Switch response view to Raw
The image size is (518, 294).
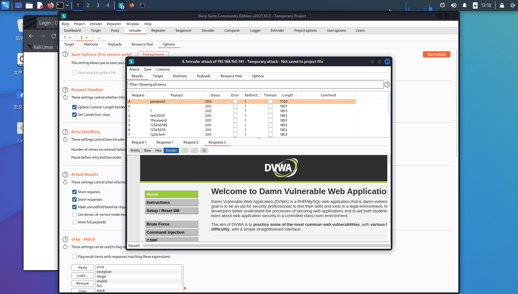(x=148, y=150)
